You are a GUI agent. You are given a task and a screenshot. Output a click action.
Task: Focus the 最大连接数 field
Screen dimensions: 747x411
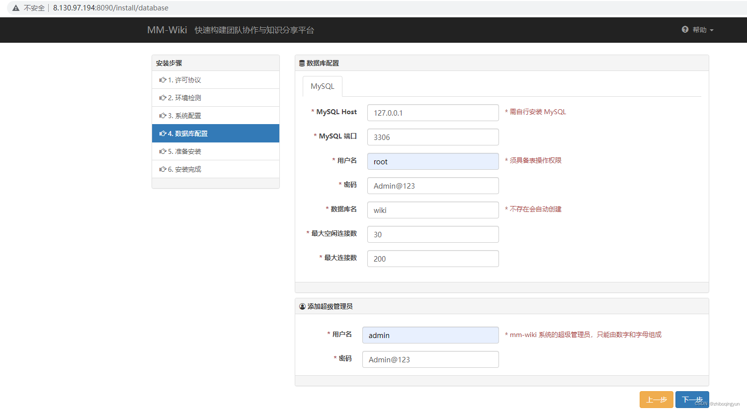pyautogui.click(x=433, y=259)
